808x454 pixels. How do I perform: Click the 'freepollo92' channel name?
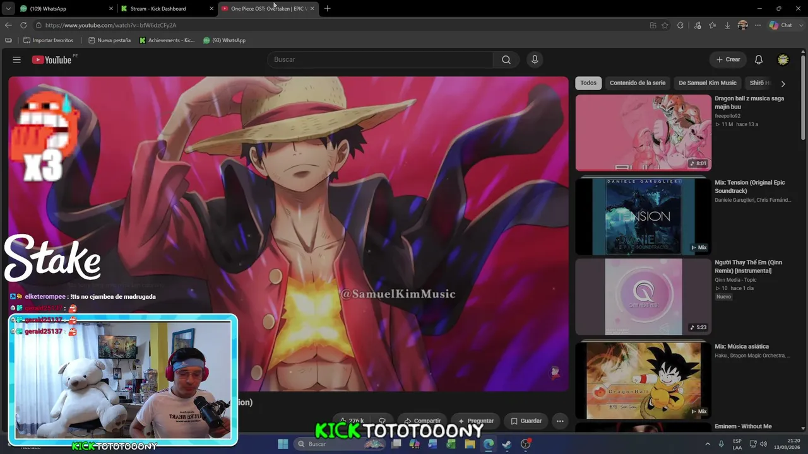[x=727, y=116]
